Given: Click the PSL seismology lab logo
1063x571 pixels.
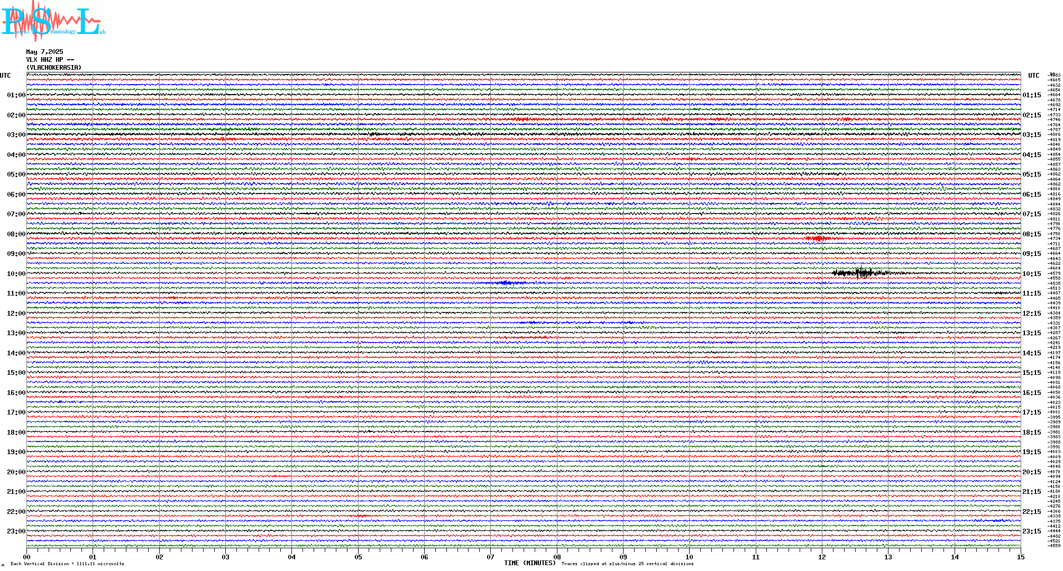Looking at the screenshot, I should tap(53, 21).
